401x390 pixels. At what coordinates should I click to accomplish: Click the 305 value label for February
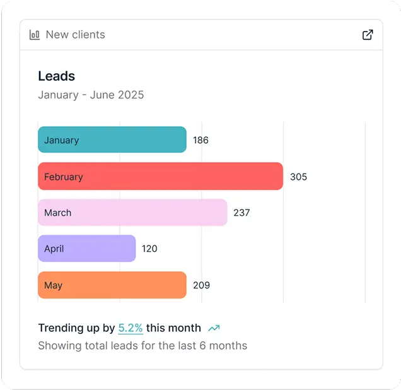pyautogui.click(x=298, y=177)
